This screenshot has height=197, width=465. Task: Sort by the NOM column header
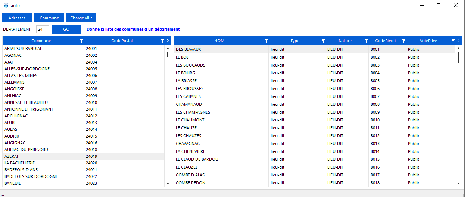point(219,41)
